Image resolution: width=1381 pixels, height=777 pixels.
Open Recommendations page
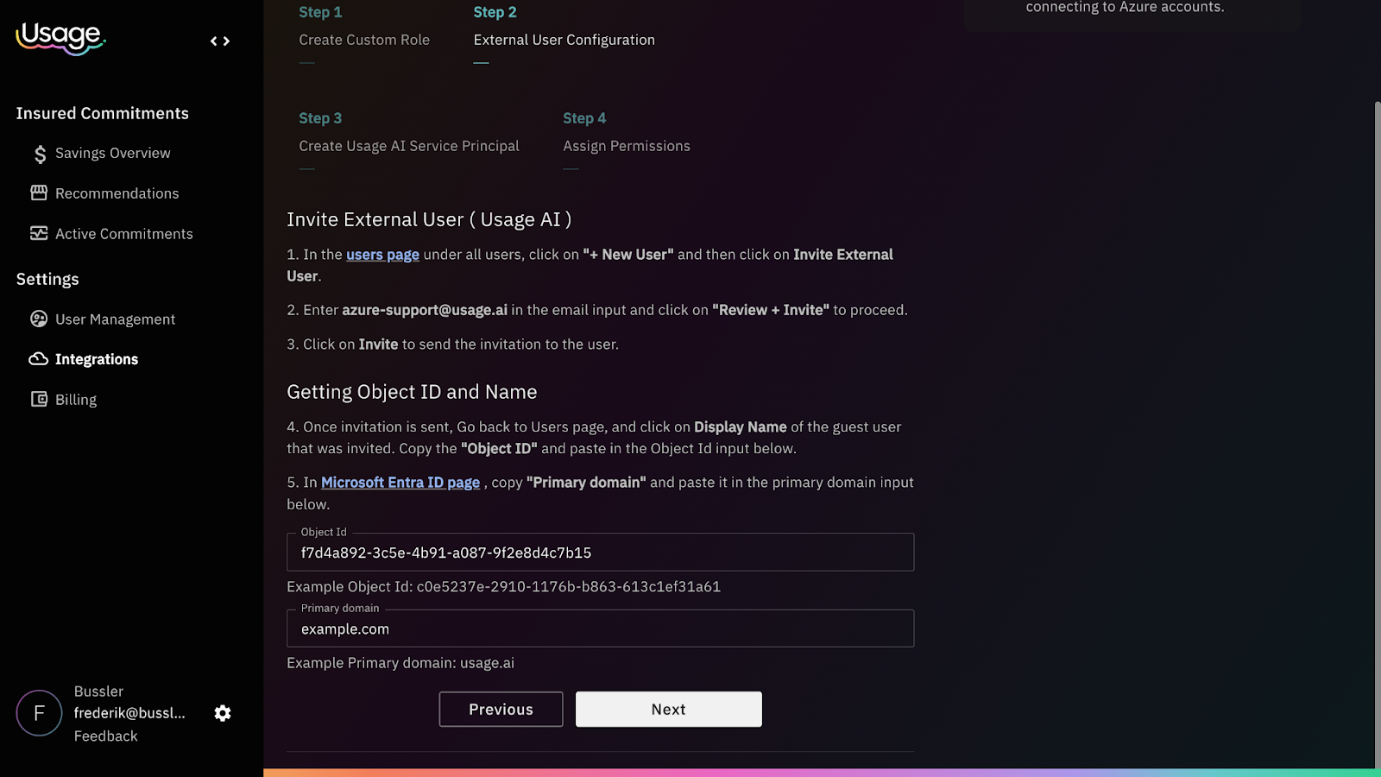pyautogui.click(x=117, y=193)
